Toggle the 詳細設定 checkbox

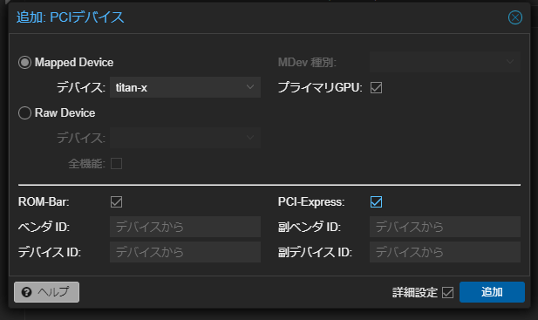coord(447,293)
